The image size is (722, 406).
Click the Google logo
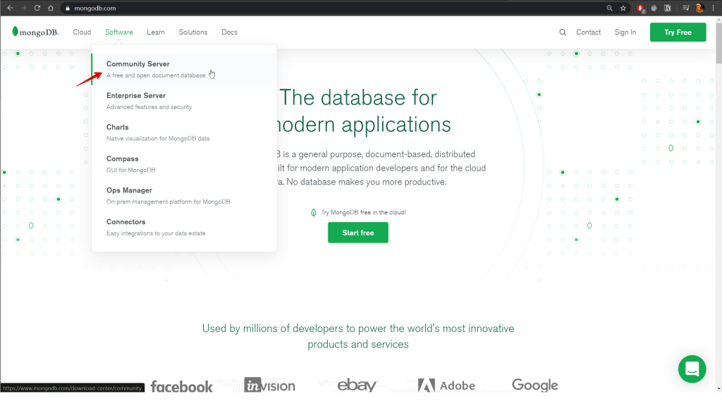point(534,385)
